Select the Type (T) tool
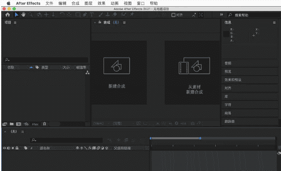 click(x=91, y=15)
